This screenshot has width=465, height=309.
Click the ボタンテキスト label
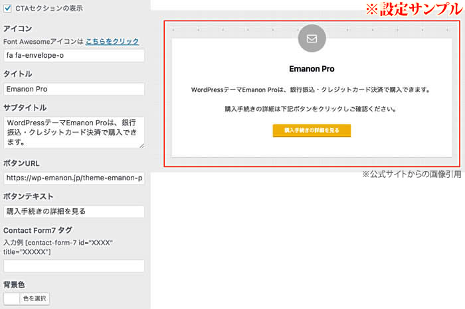[x=28, y=196]
